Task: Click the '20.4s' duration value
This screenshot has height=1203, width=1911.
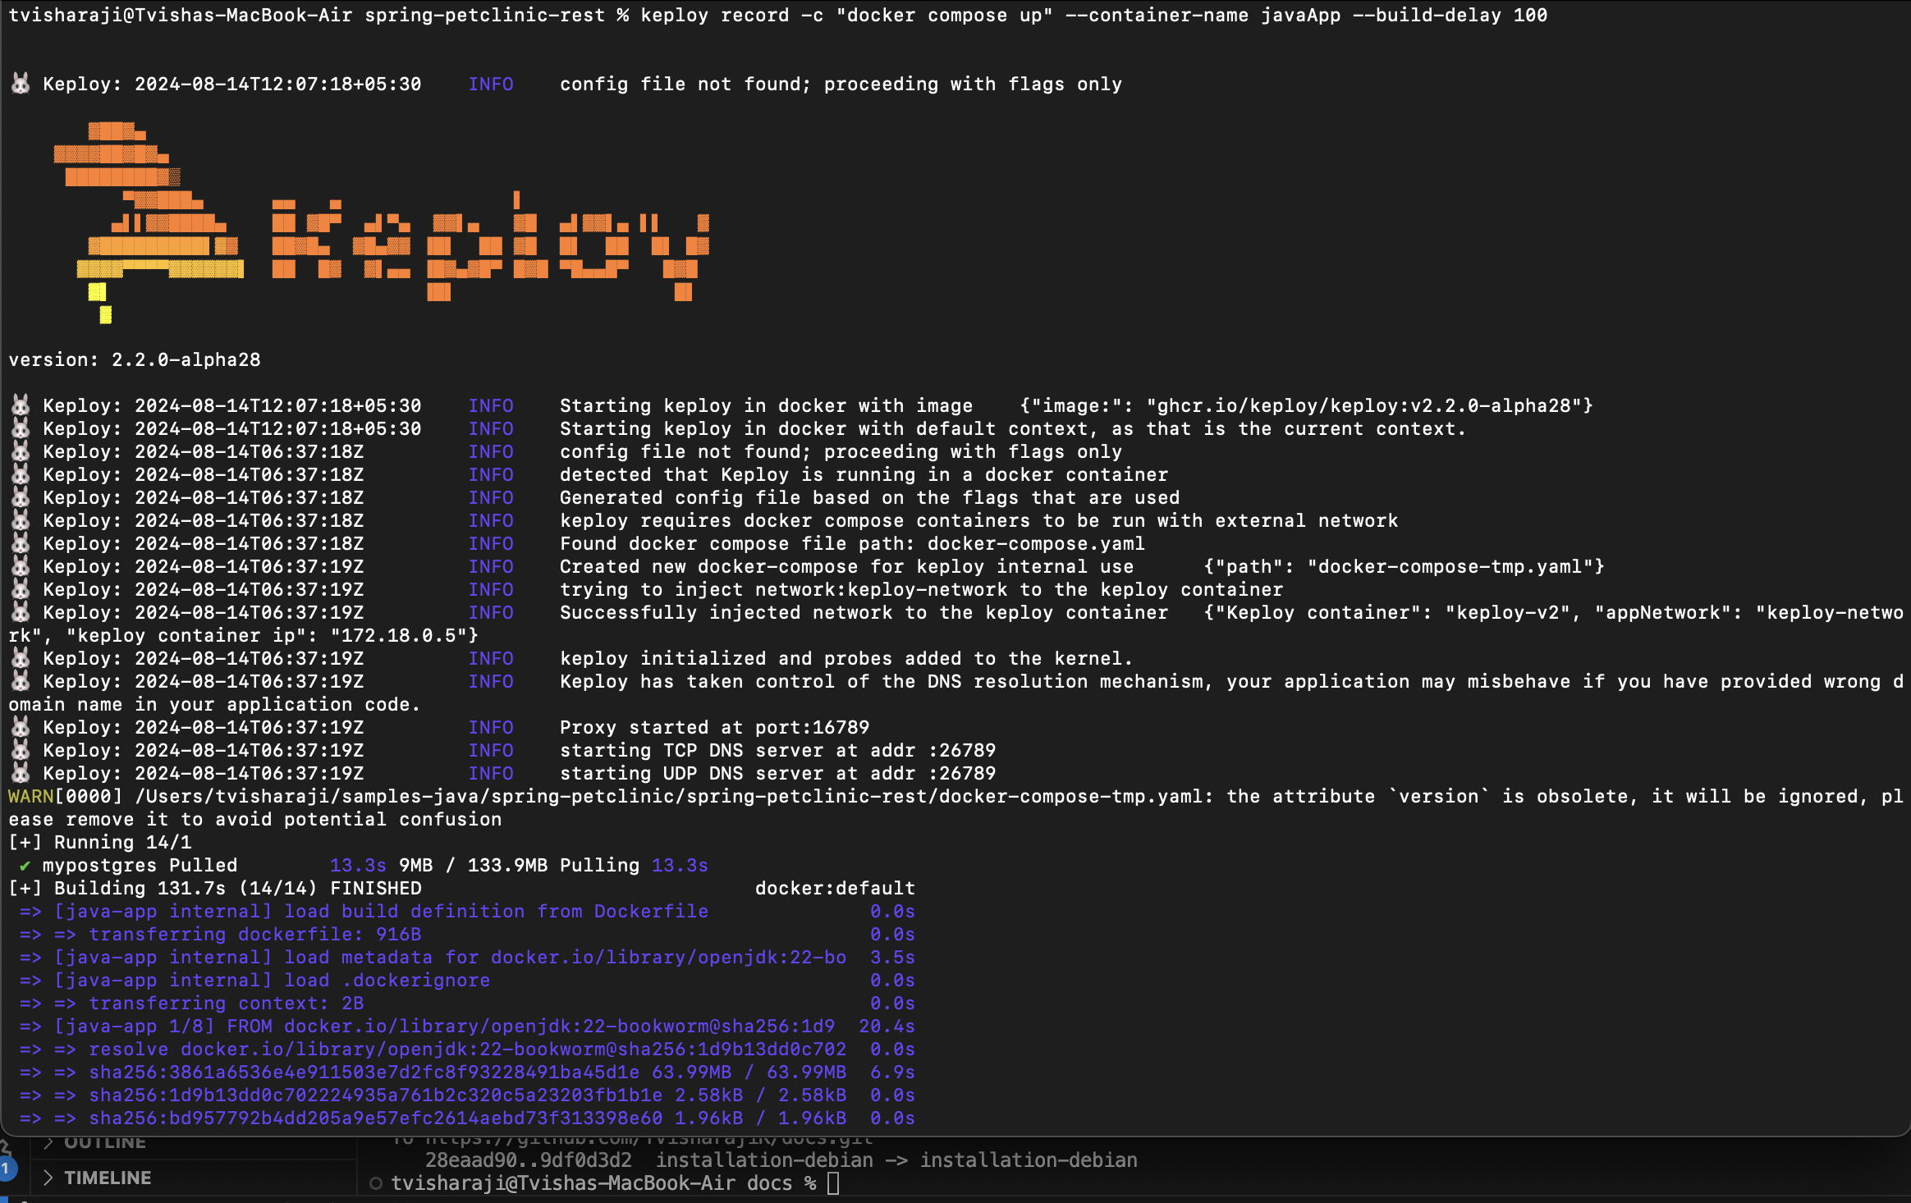Action: 887,1026
